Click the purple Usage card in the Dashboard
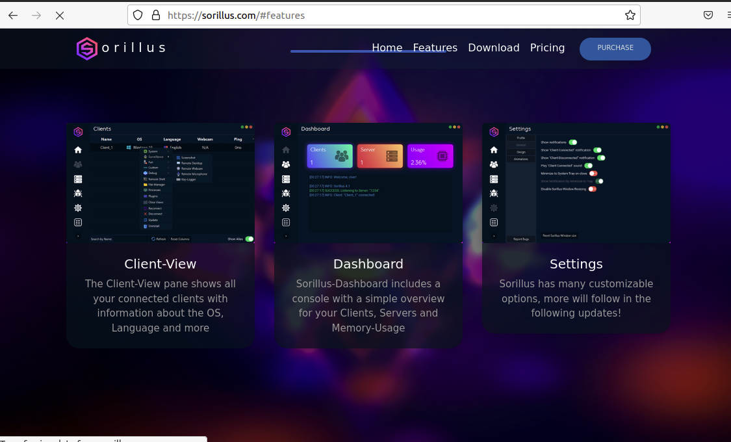 430,156
